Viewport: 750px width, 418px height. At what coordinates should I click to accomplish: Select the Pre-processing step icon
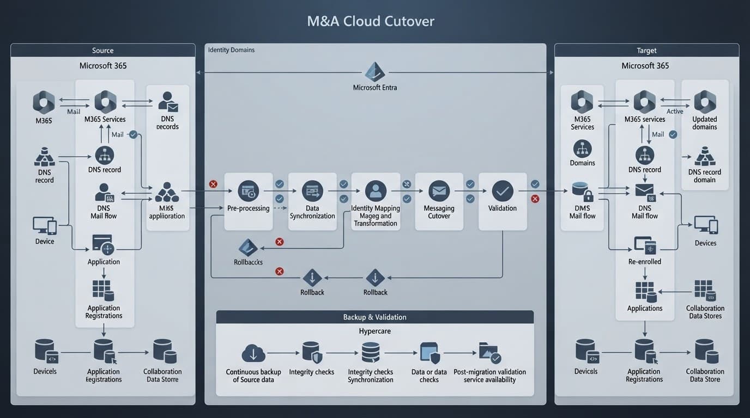(x=249, y=191)
